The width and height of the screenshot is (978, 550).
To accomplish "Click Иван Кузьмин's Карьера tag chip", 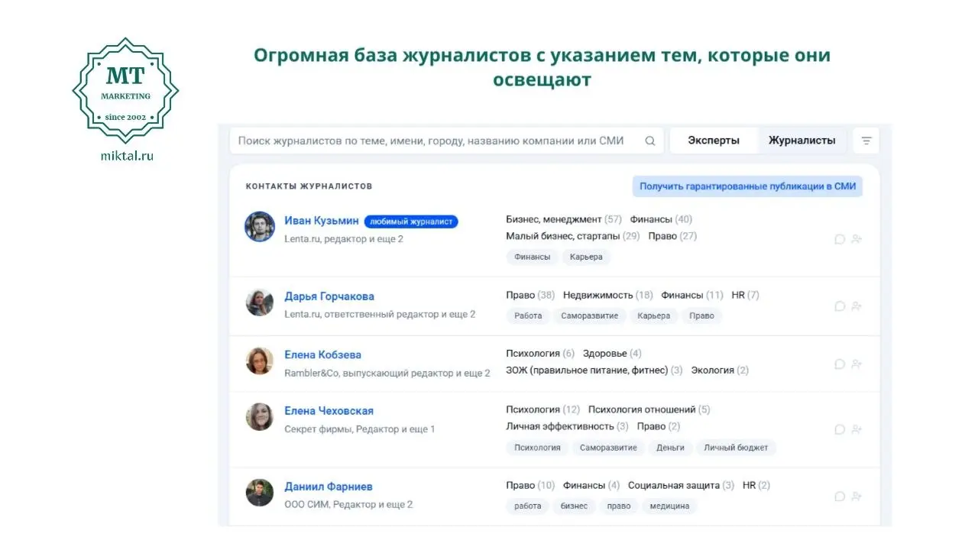I will pos(587,257).
